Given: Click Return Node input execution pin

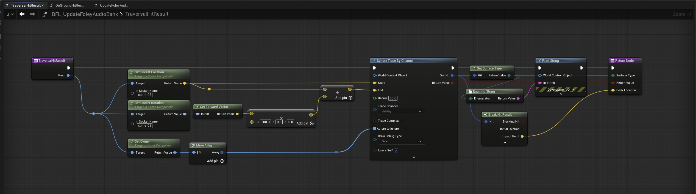Looking at the screenshot, I should [613, 68].
